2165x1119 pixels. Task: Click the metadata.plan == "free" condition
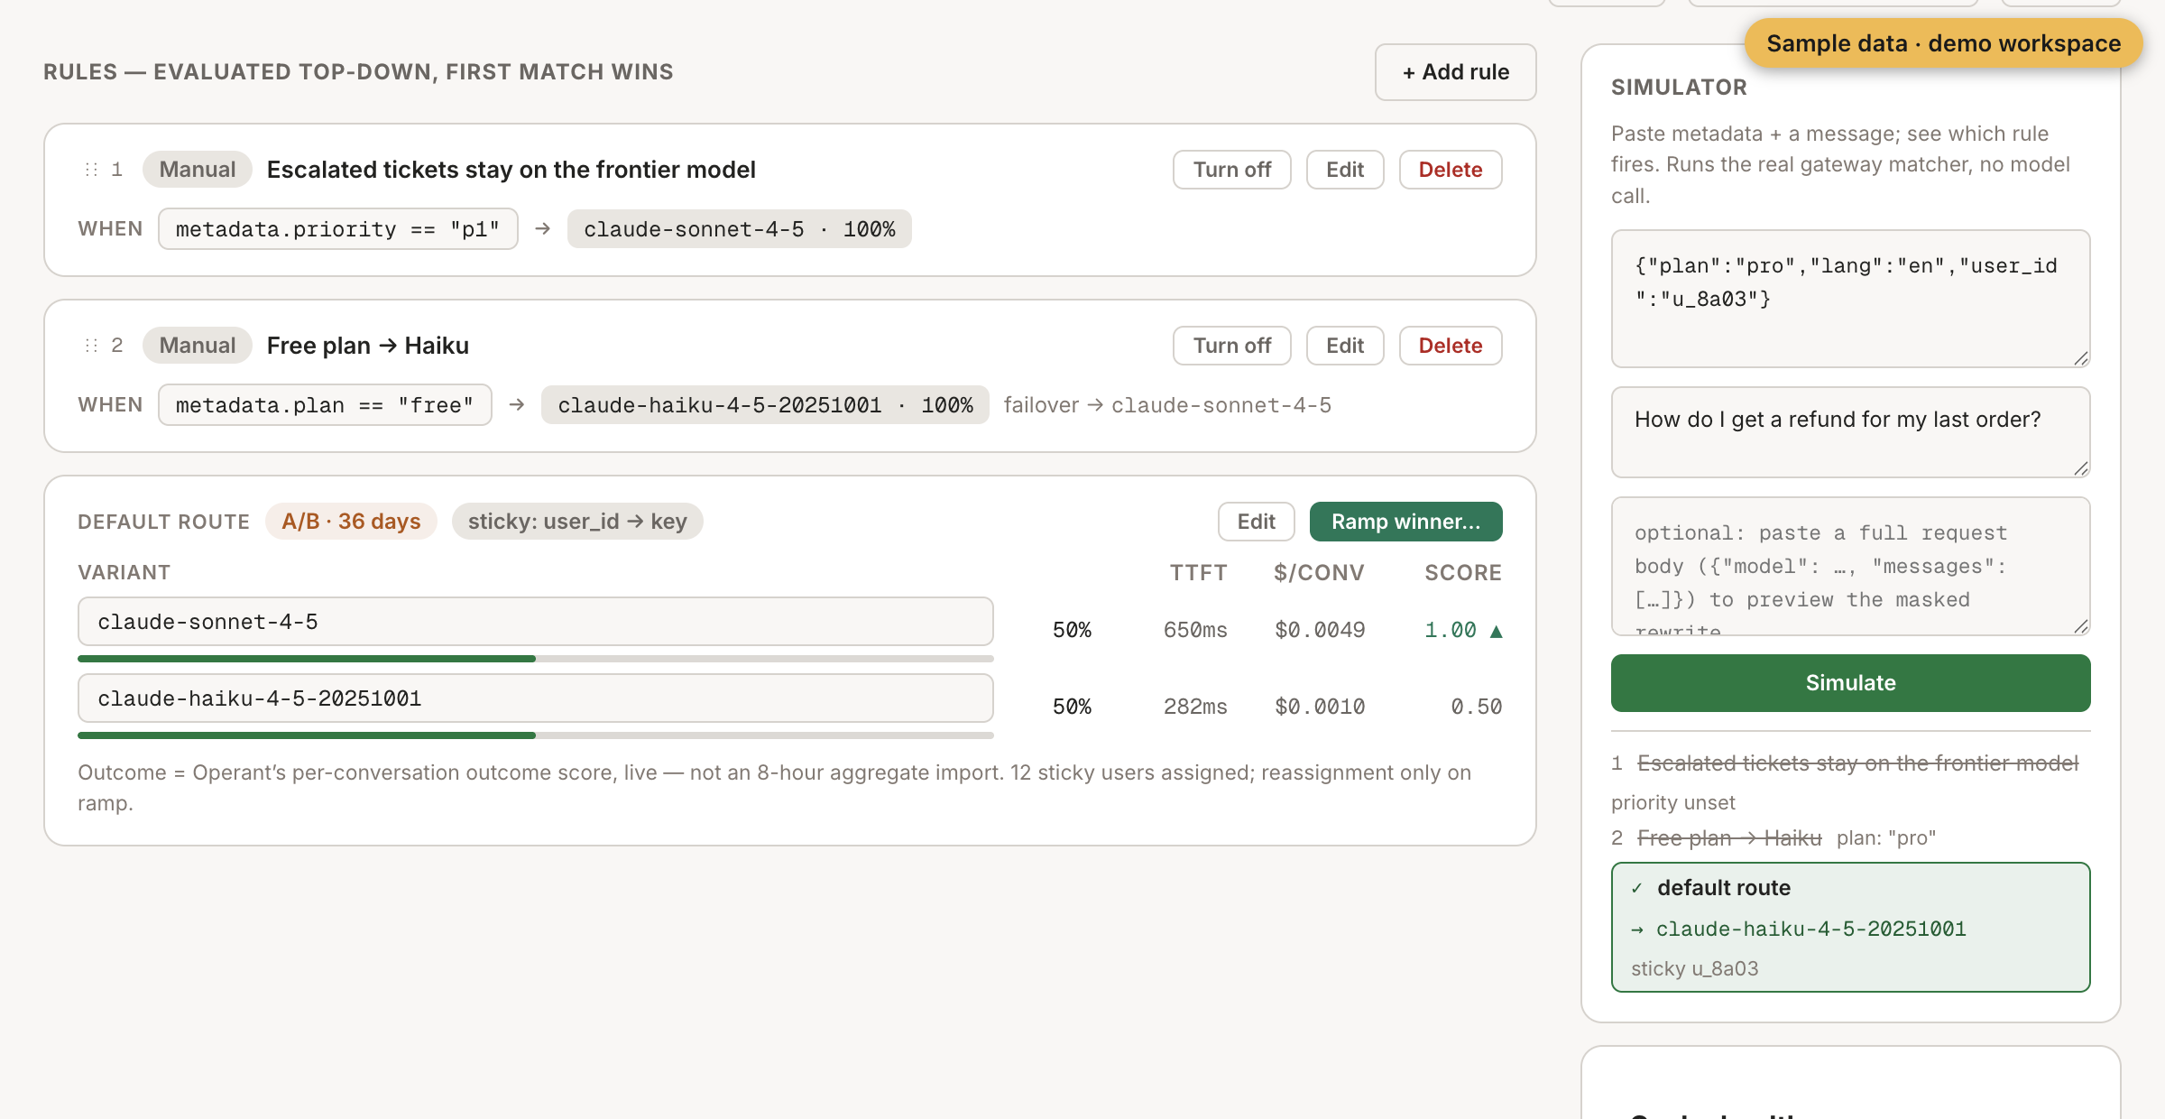click(x=325, y=405)
